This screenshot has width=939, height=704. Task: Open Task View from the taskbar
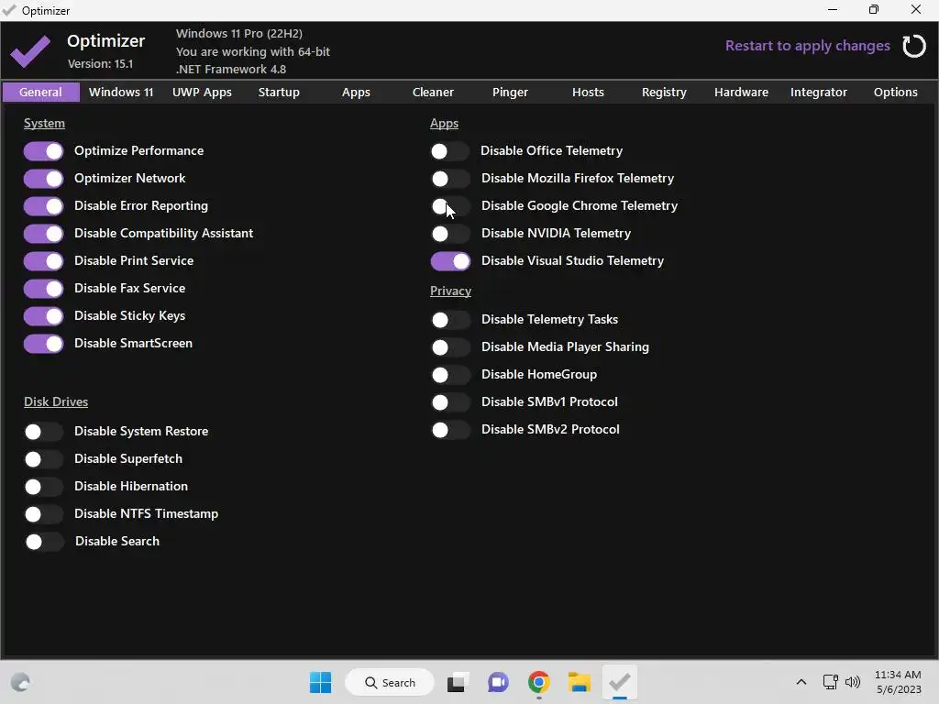[x=457, y=682]
